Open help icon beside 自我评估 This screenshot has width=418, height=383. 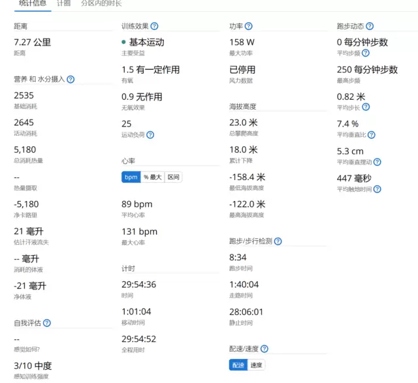[x=47, y=323]
